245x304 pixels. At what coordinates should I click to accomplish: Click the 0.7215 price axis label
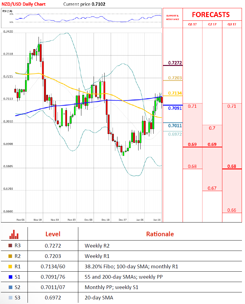click(x=8, y=76)
